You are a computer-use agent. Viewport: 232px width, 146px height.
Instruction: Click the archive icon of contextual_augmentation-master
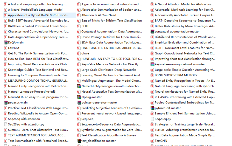tap(152, 32)
